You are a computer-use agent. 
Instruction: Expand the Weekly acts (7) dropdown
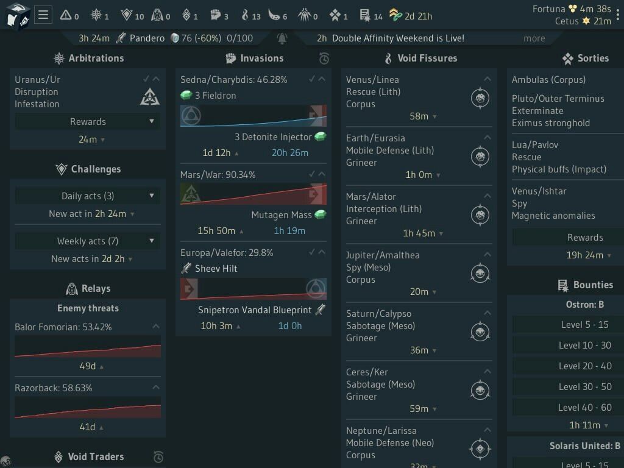click(88, 241)
